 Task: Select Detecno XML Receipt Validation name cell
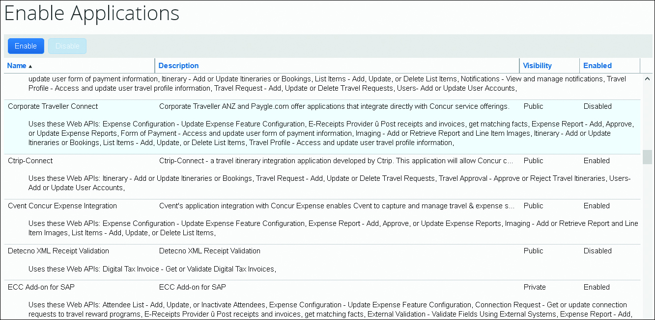point(58,251)
